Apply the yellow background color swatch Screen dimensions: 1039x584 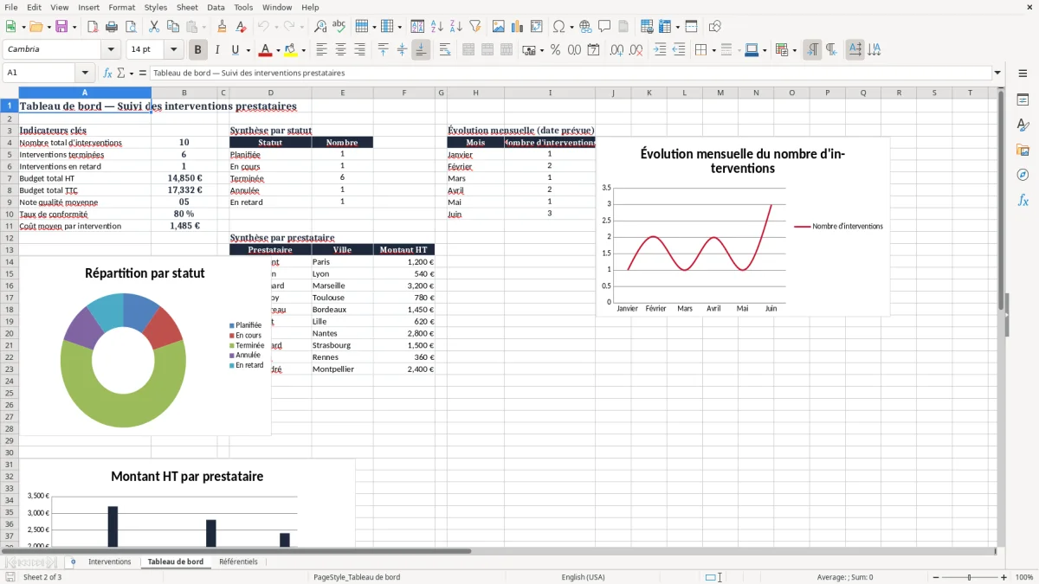tap(290, 50)
